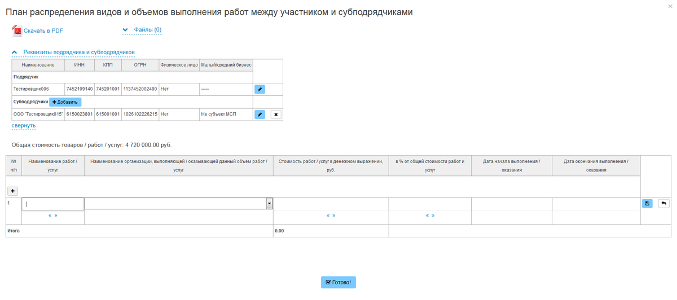The image size is (677, 300).
Task: Edit subcontractor ООО Тестировщик015 details
Action: pos(260,114)
